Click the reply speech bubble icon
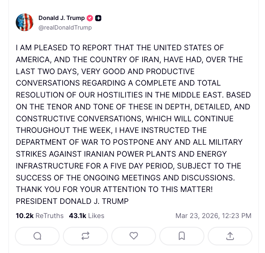The image size is (265, 253). (37, 236)
